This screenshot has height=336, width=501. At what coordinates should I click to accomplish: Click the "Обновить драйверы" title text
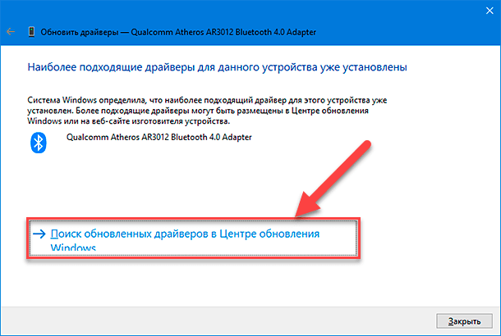pos(80,32)
